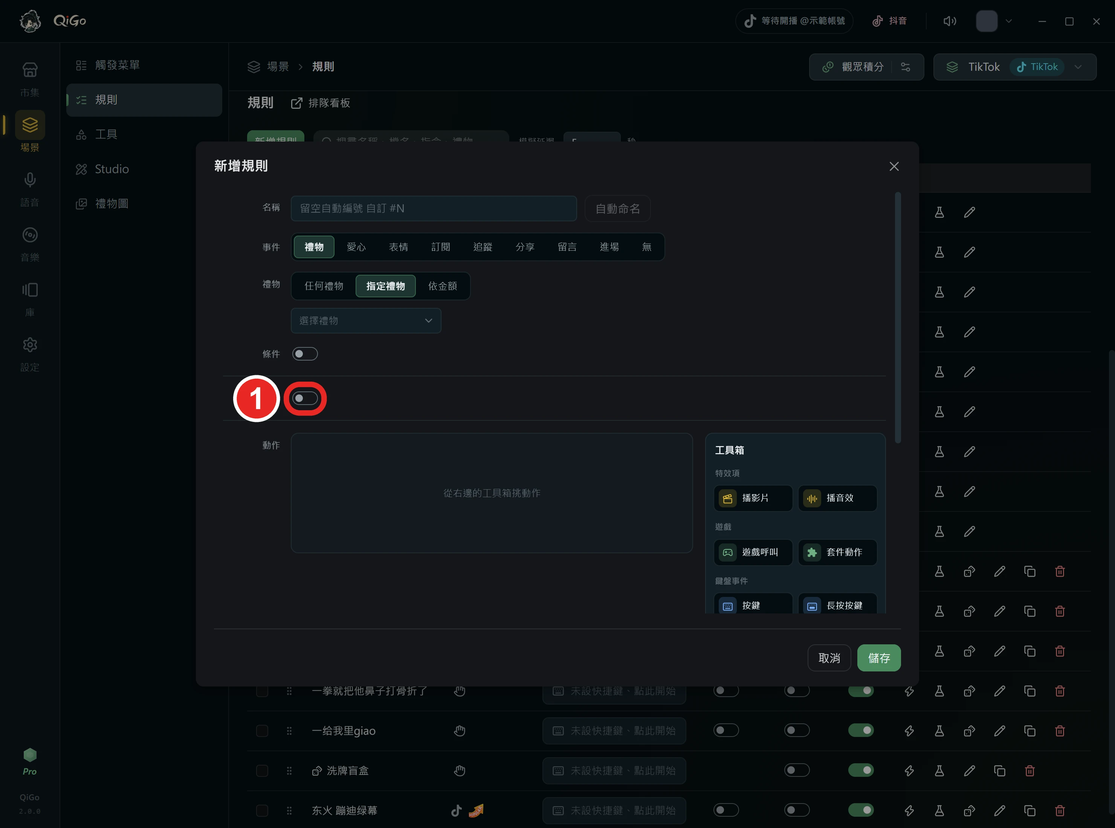Delete the 洗牌盲盒 rule with trash icon
The width and height of the screenshot is (1115, 828).
(1029, 771)
